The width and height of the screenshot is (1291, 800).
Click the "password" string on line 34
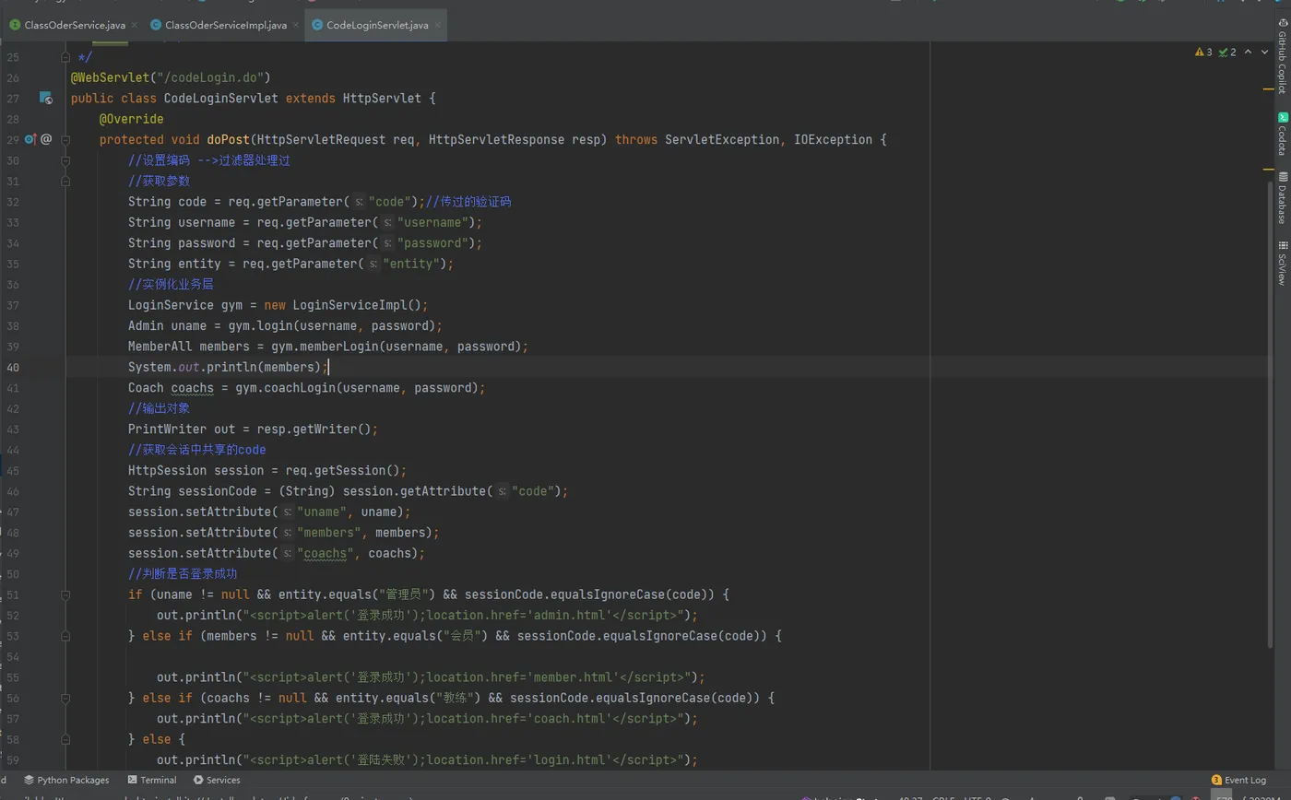[432, 243]
